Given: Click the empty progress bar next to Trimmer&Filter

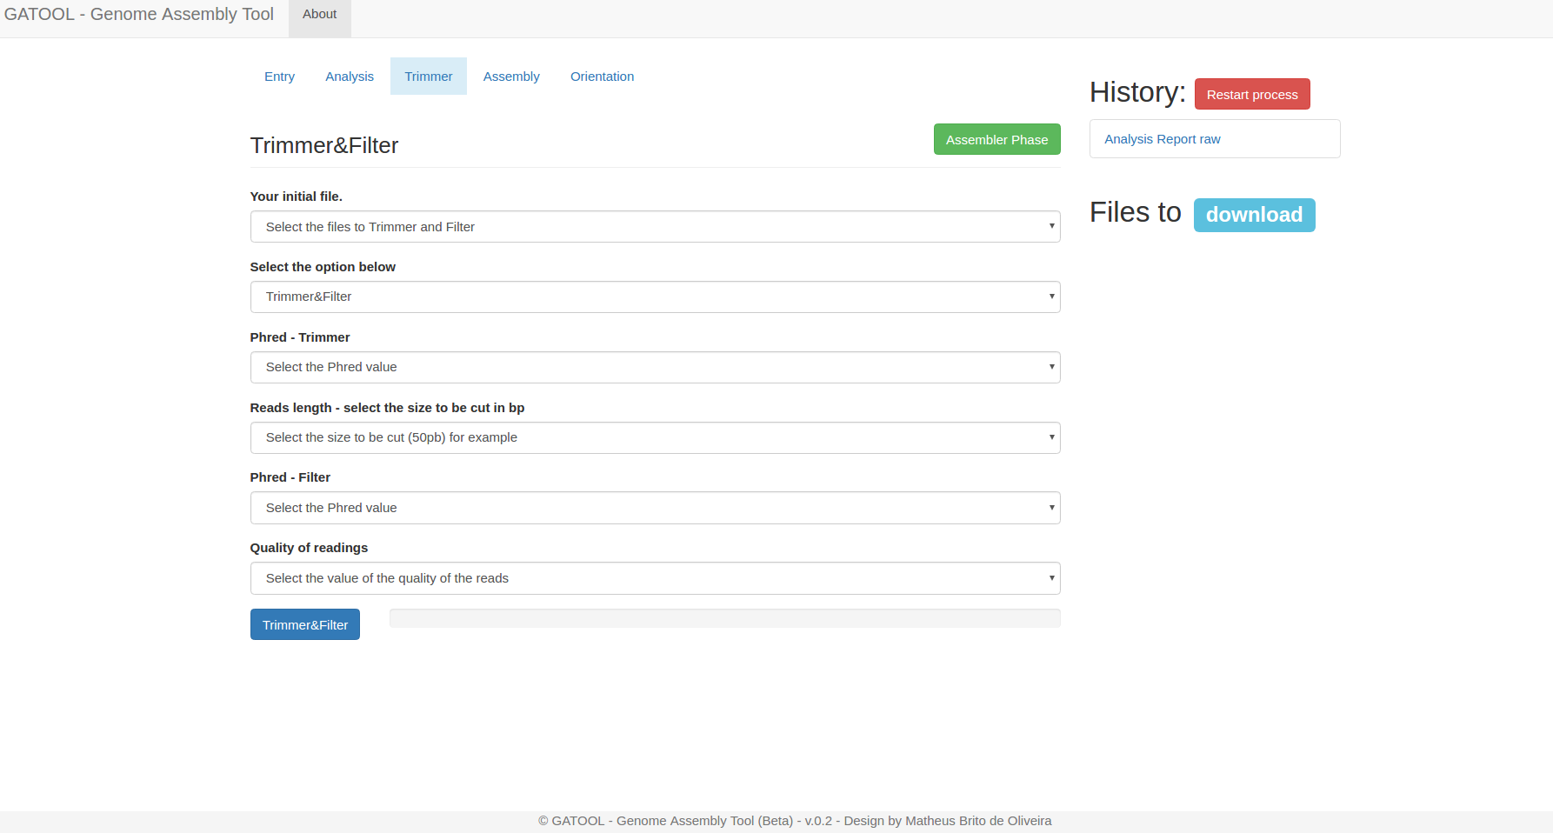Looking at the screenshot, I should (724, 617).
